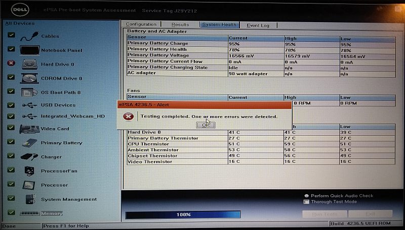Select the OS Boot Path 0 icon
405x230 pixels.
(29, 92)
